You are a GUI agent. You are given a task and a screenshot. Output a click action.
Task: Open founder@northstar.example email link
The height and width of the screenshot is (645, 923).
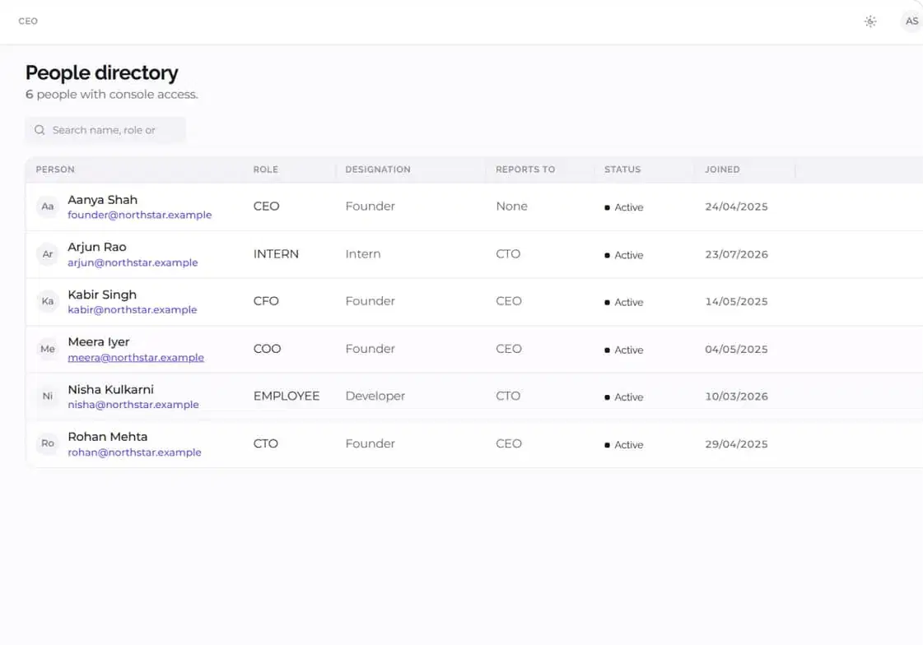coord(139,216)
